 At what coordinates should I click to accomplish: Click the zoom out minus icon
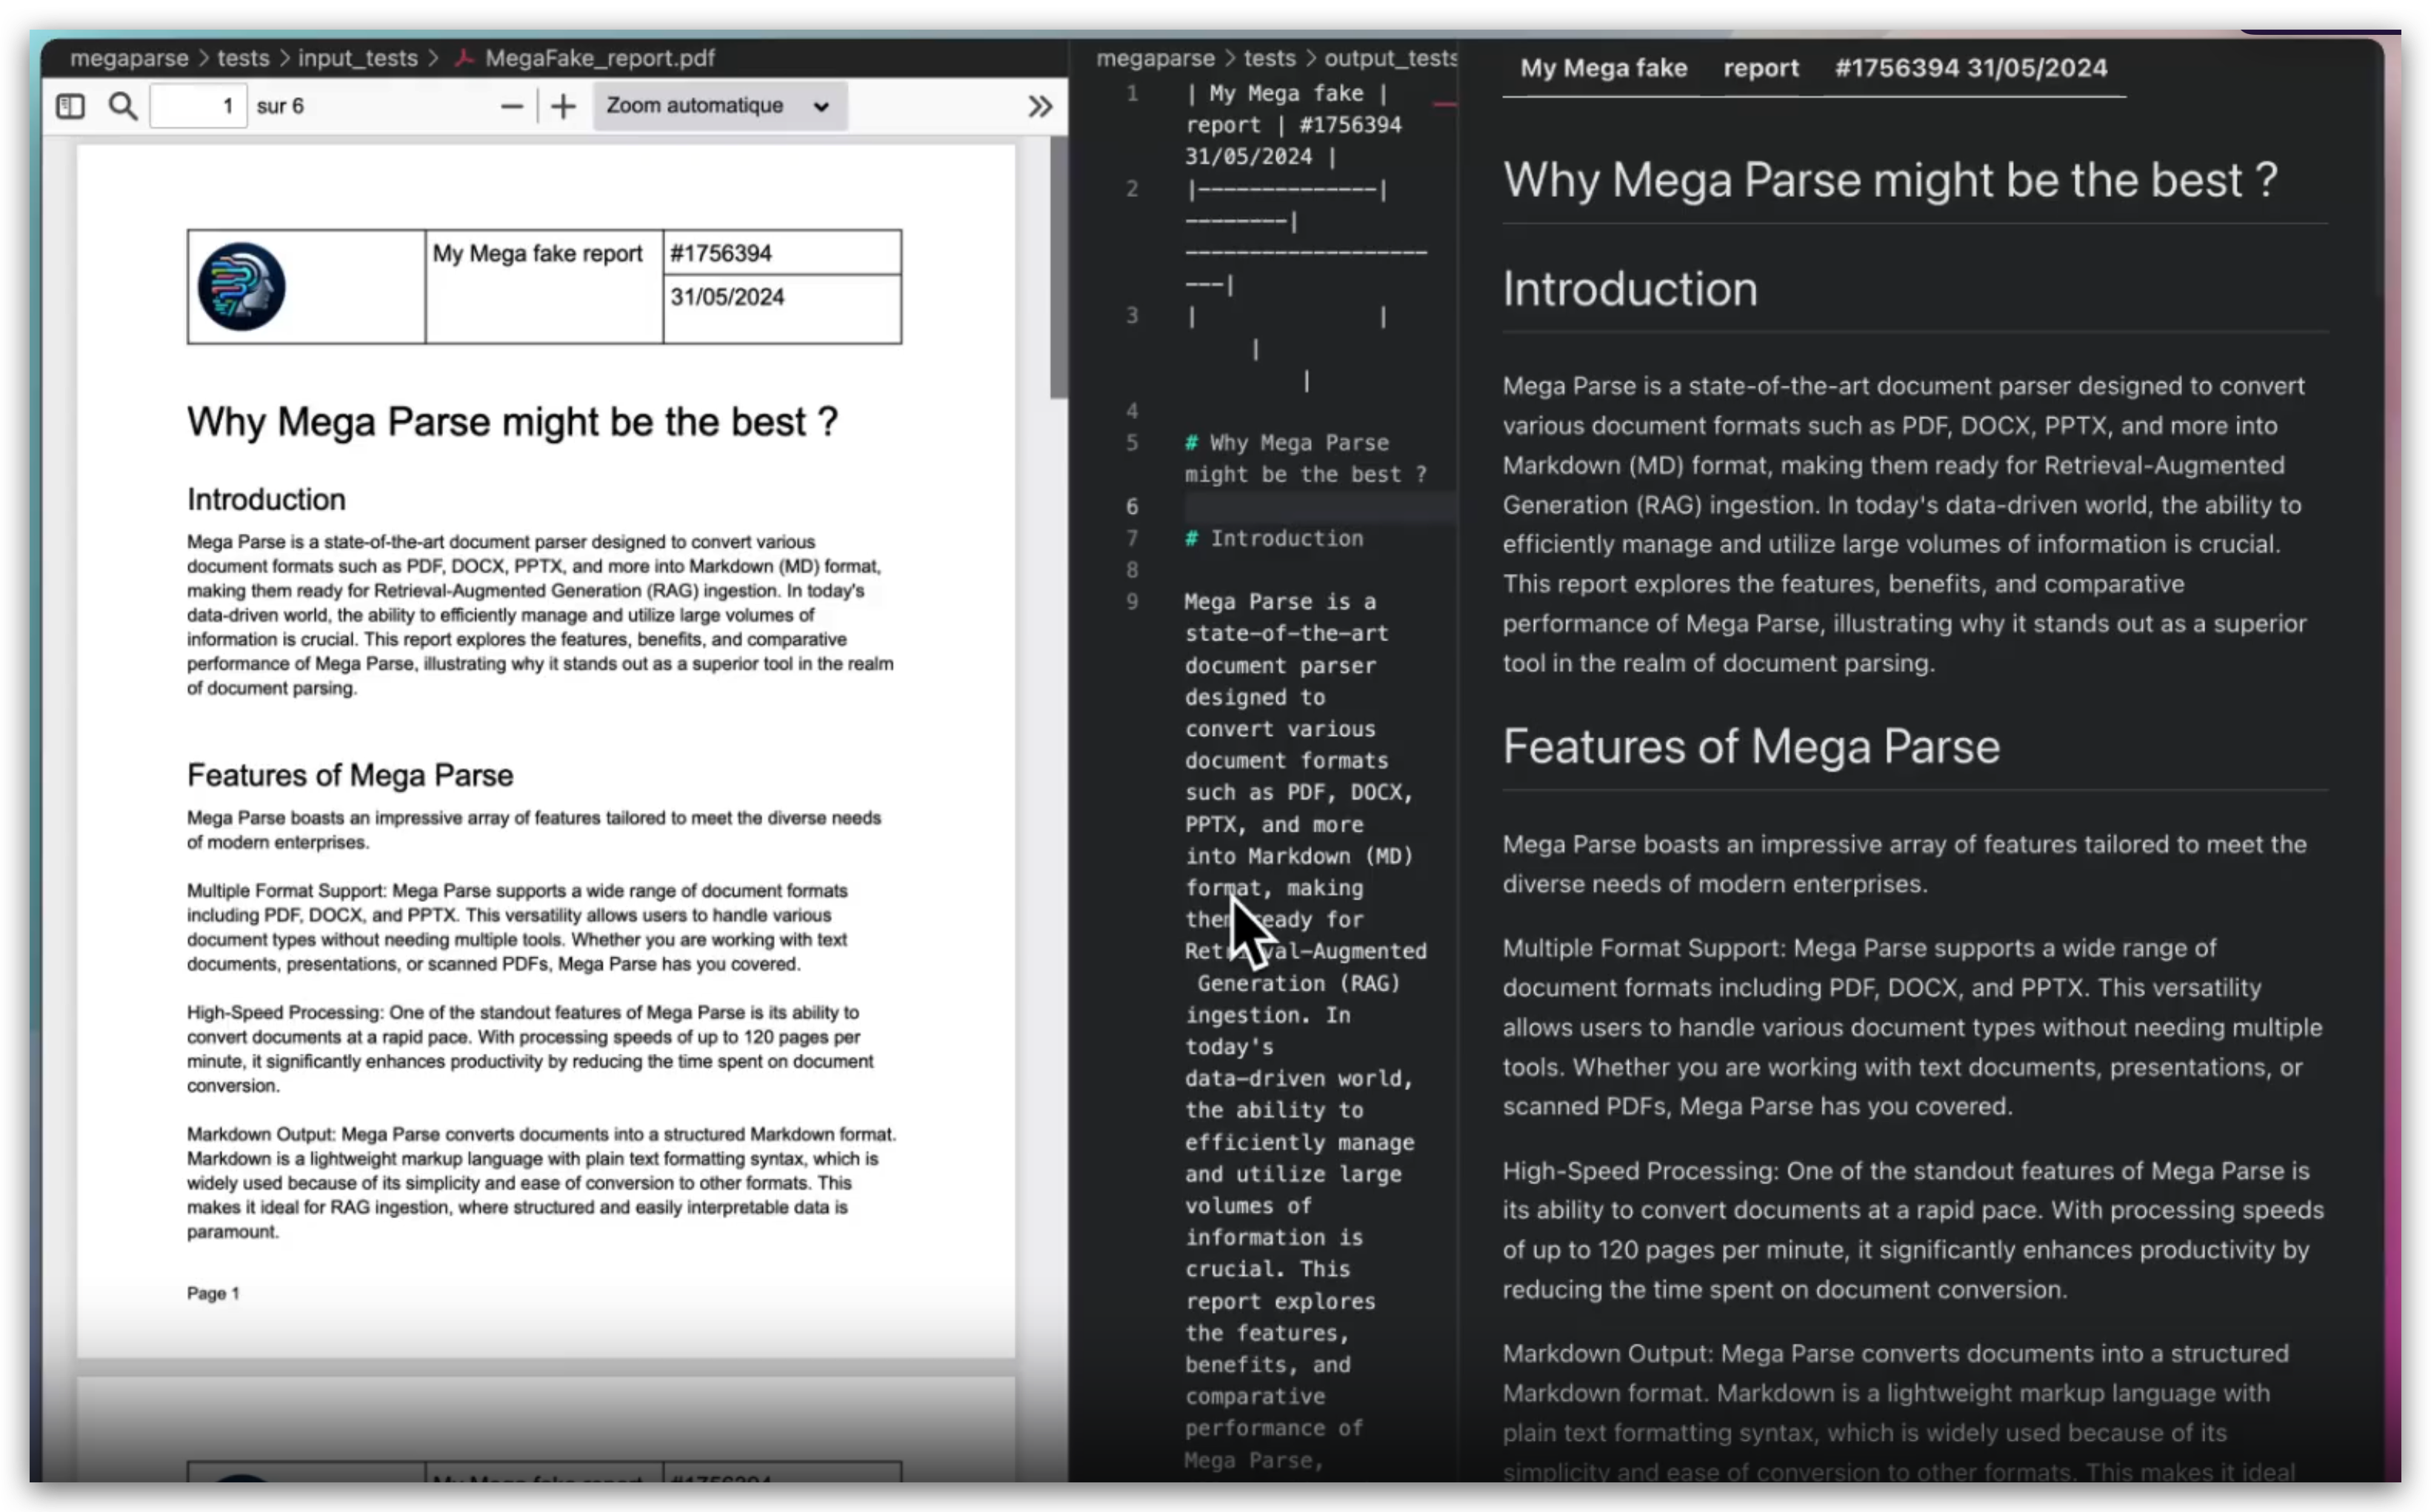[x=510, y=107]
